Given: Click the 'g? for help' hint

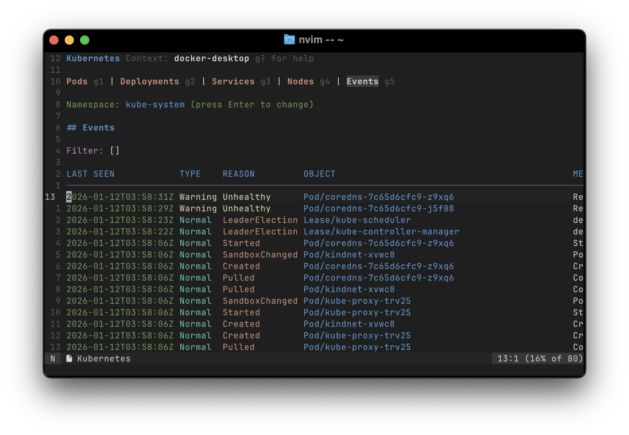Looking at the screenshot, I should [x=284, y=59].
